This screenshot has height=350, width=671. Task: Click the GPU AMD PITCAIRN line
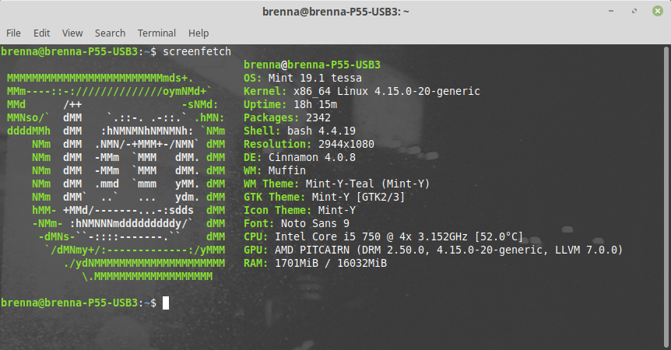pos(433,250)
